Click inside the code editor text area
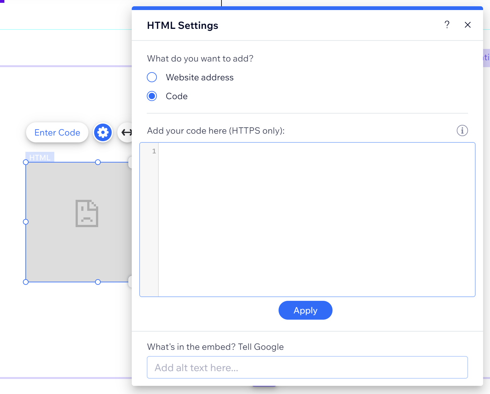Screen dimensions: 490x394 pyautogui.click(x=316, y=219)
